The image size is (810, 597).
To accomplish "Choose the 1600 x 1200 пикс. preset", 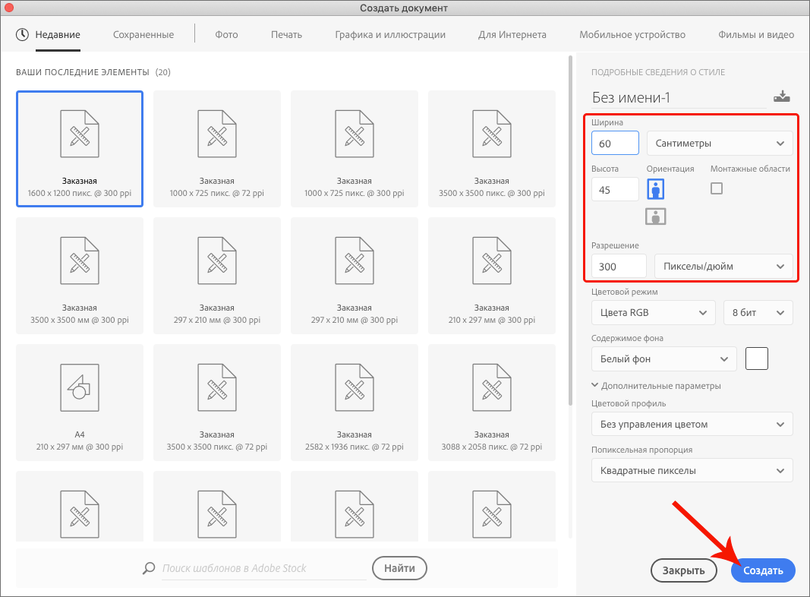I will (x=80, y=149).
